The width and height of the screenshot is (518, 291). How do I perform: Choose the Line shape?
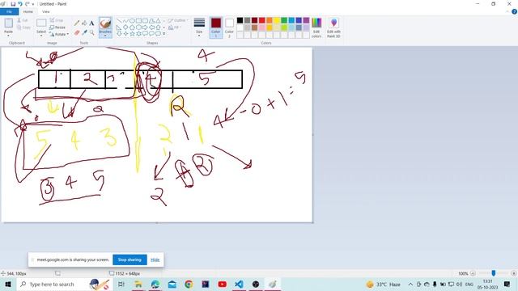click(x=119, y=21)
